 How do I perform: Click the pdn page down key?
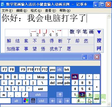pos(67,83)
